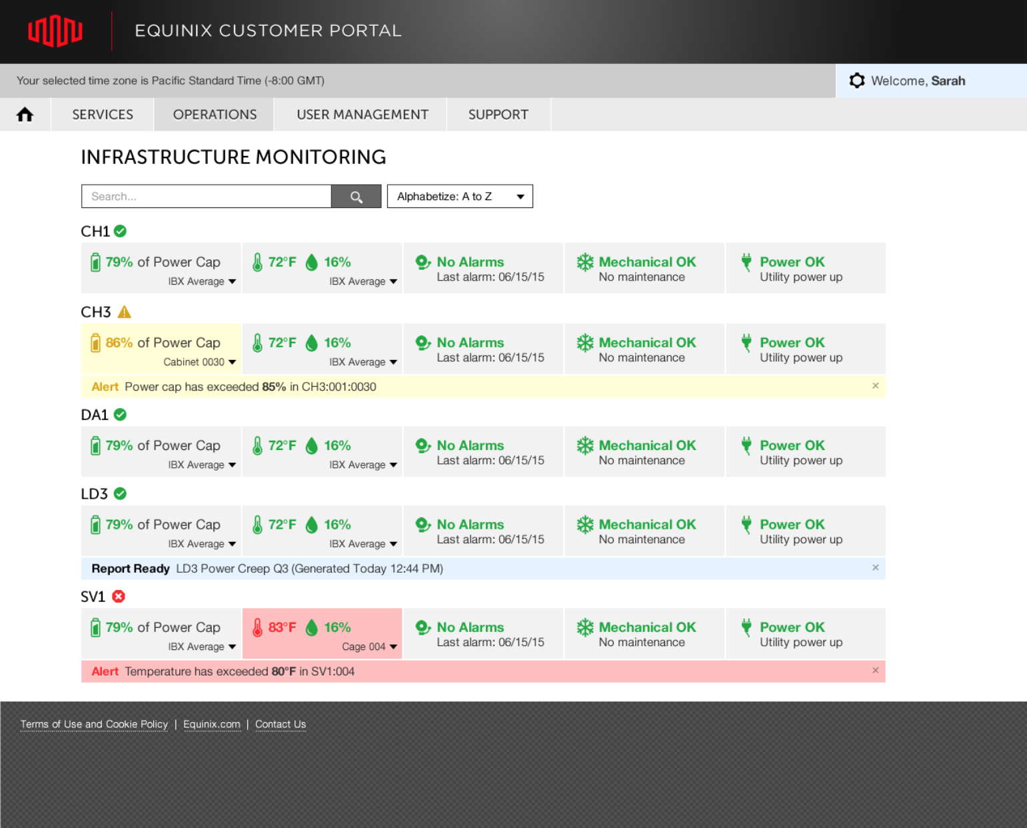This screenshot has height=828, width=1027.
Task: Click the battery icon in CH1 power cap
Action: [95, 262]
